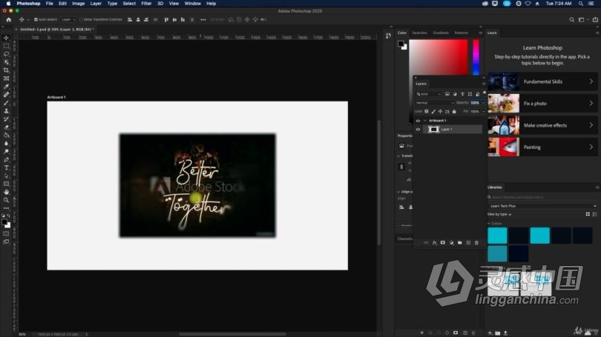Open Painting tutorials
The image size is (601, 337).
tap(542, 147)
